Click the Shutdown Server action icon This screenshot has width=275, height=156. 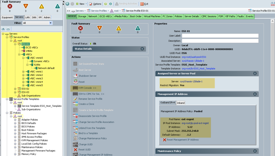click(75, 76)
